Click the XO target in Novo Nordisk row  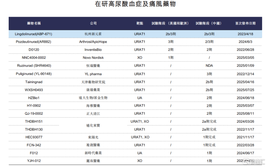pyautogui.click(x=140, y=58)
